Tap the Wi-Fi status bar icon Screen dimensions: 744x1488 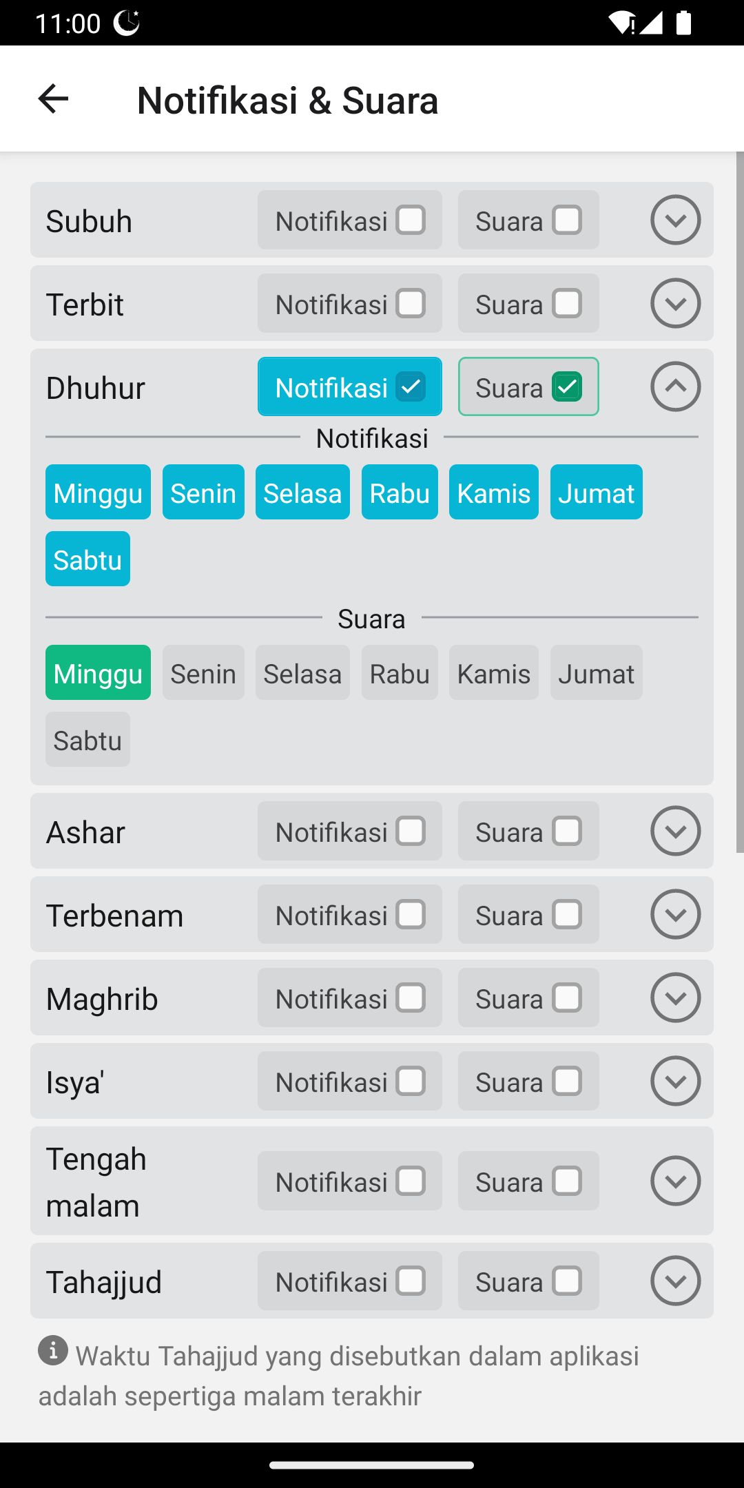621,23
